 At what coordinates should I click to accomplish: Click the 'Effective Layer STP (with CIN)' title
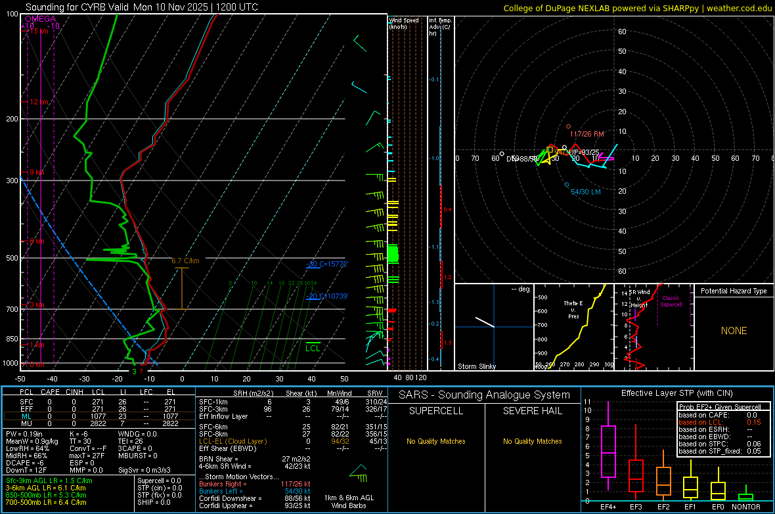676,393
